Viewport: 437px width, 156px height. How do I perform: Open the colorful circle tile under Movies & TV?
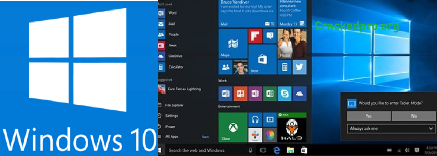click(270, 135)
